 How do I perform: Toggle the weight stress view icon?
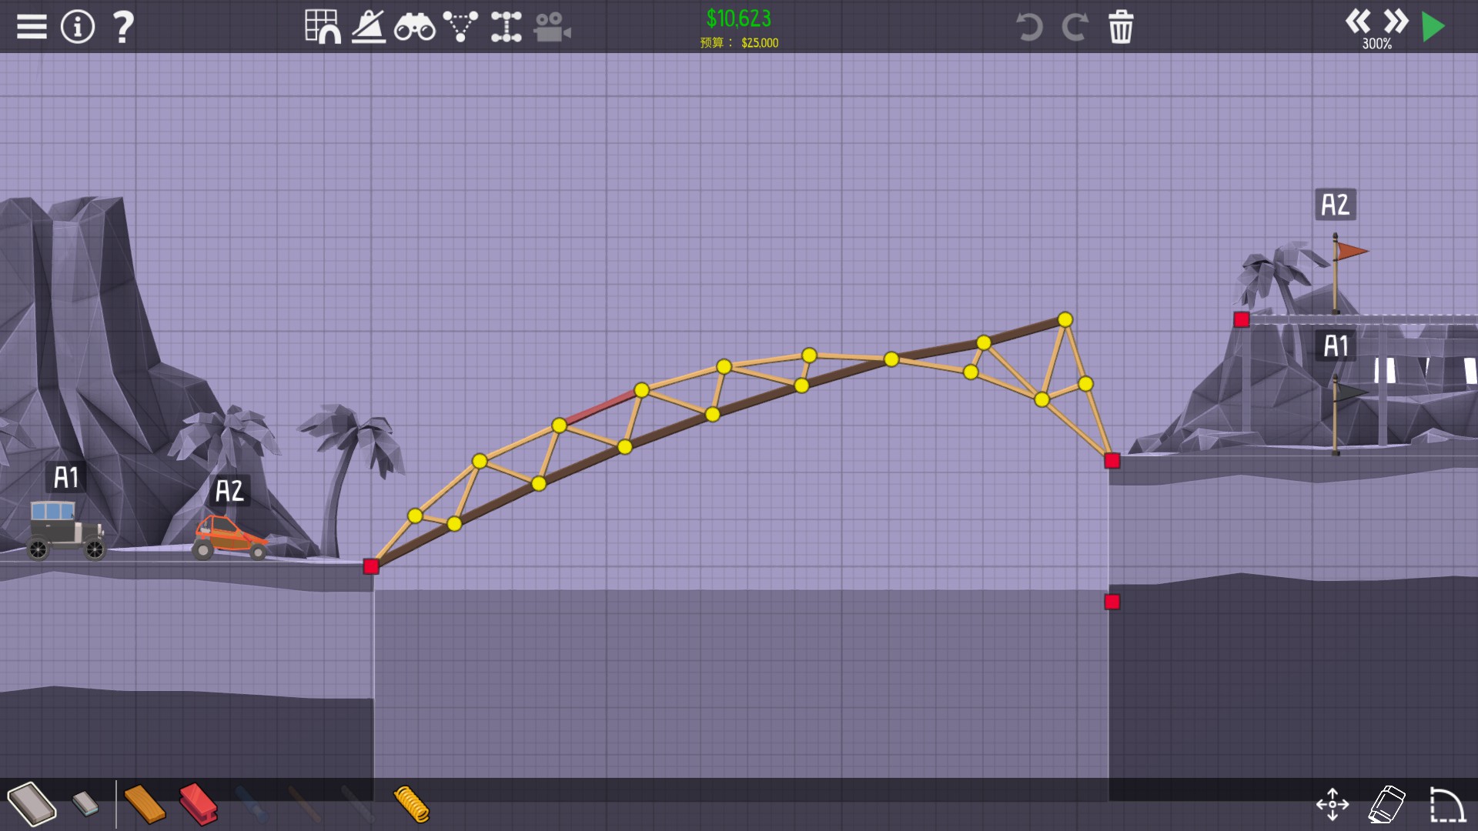[x=369, y=27]
